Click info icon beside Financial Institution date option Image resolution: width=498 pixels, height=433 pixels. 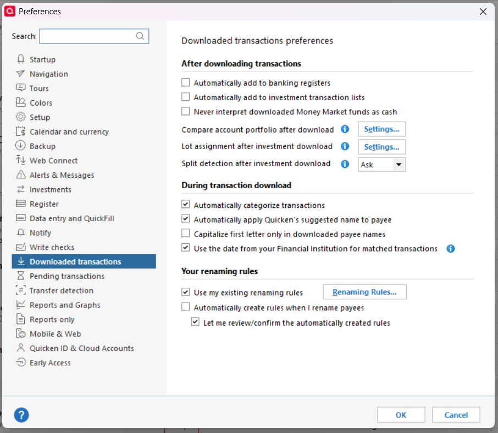tap(451, 249)
